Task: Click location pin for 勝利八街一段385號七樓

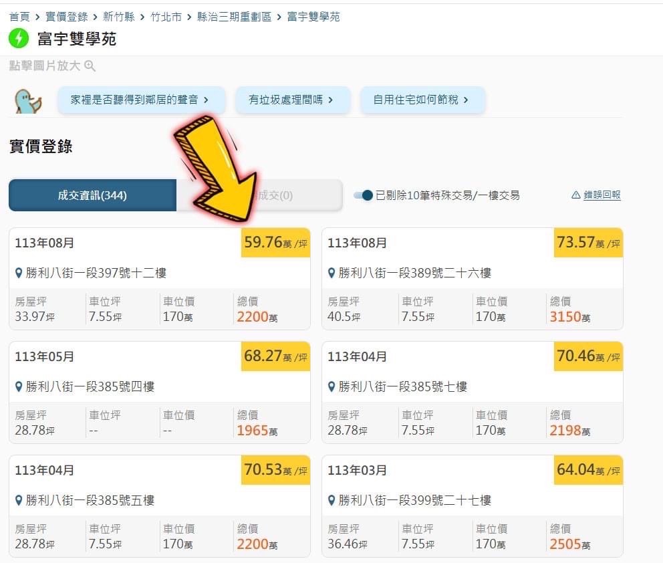Action: (x=331, y=386)
